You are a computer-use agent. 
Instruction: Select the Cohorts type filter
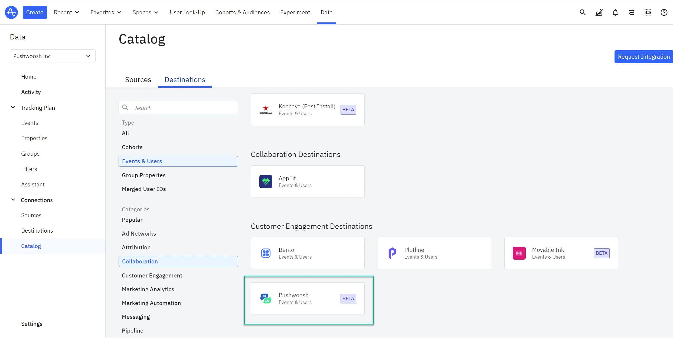click(132, 147)
